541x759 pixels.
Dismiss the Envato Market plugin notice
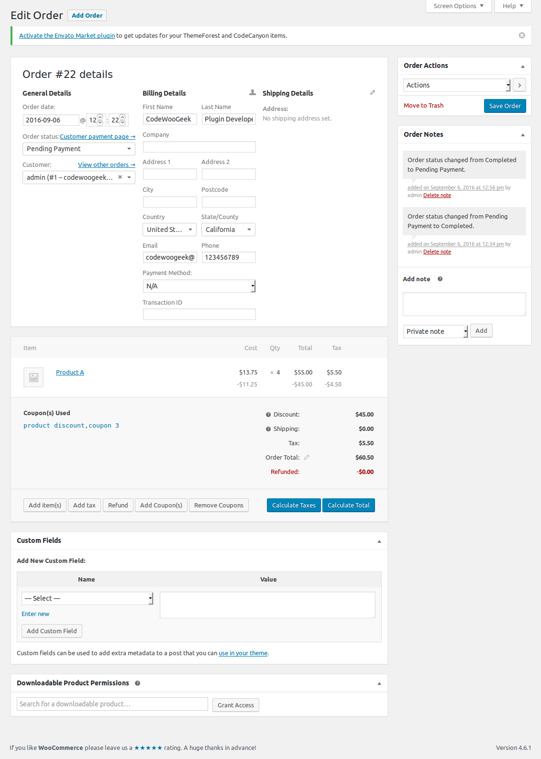coord(522,35)
